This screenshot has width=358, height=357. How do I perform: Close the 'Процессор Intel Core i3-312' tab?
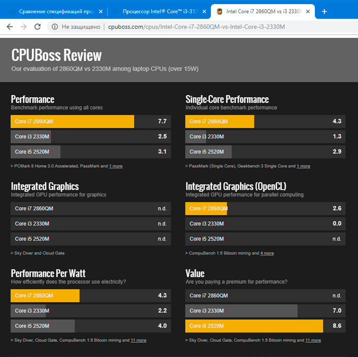click(204, 11)
